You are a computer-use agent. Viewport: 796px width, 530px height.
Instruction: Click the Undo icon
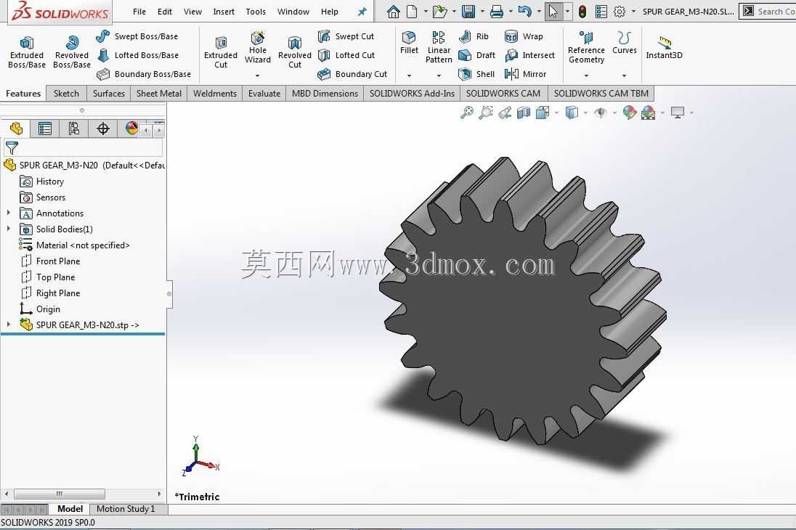click(525, 11)
